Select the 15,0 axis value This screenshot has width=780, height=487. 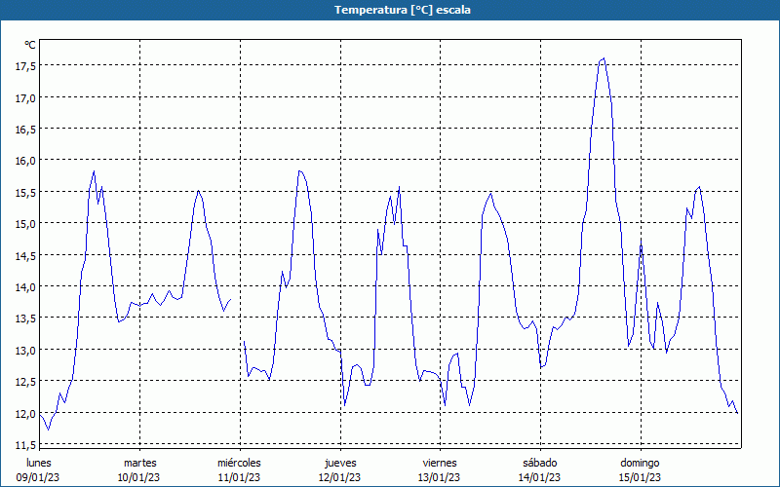[25, 224]
